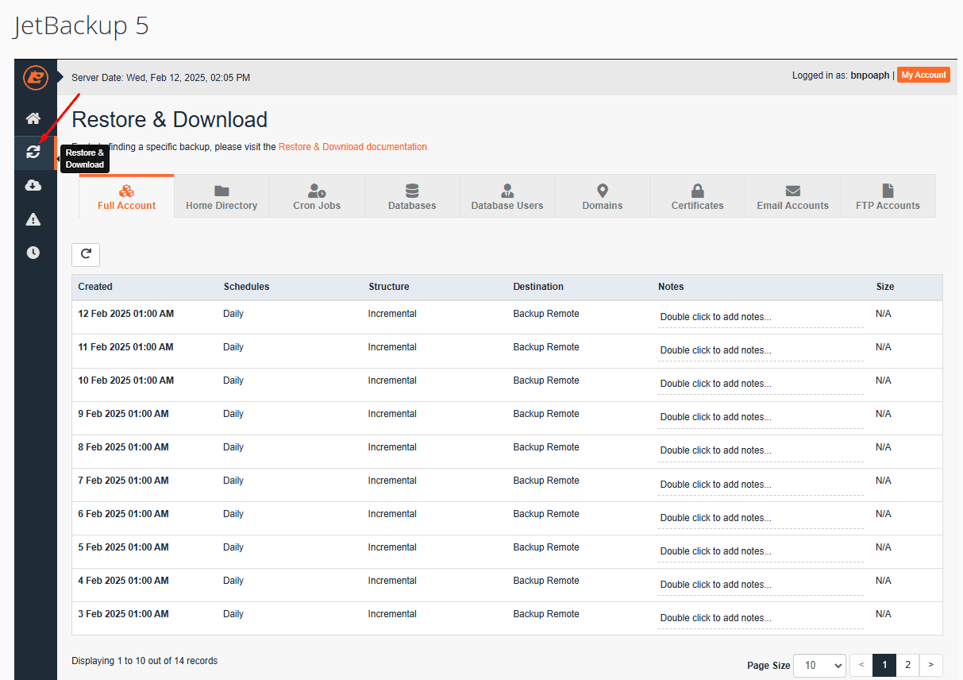The height and width of the screenshot is (680, 963).
Task: Click the notes field for 9 Feb backup
Action: point(760,417)
